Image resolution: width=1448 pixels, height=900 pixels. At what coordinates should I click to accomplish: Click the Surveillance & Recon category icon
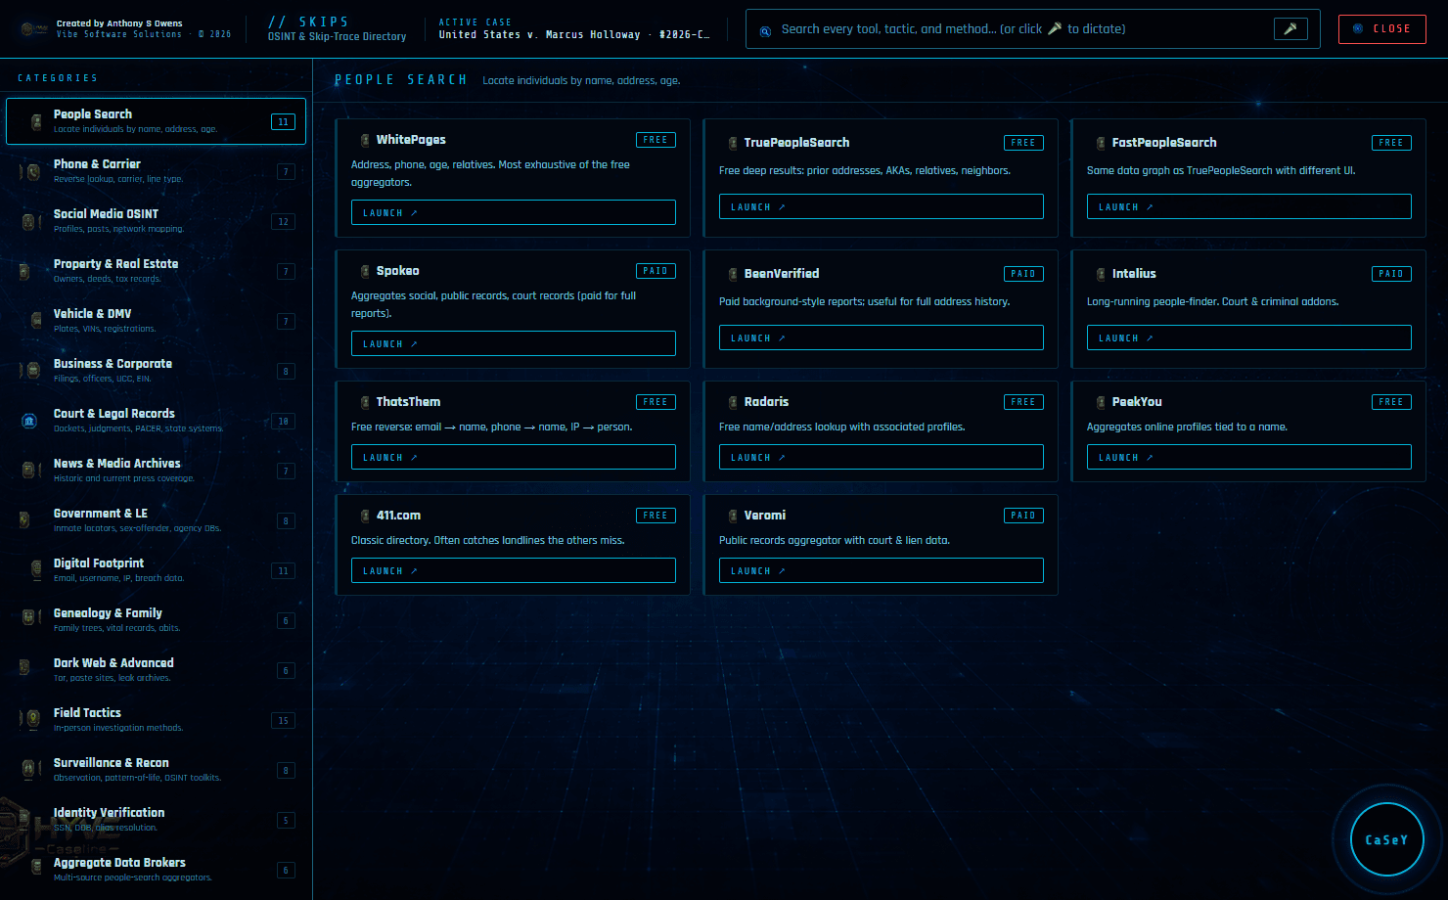[x=28, y=771]
